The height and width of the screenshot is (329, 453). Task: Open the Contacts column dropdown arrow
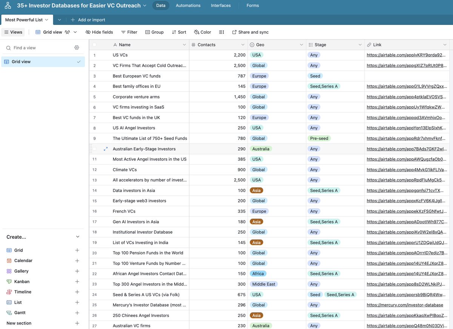[x=243, y=45]
